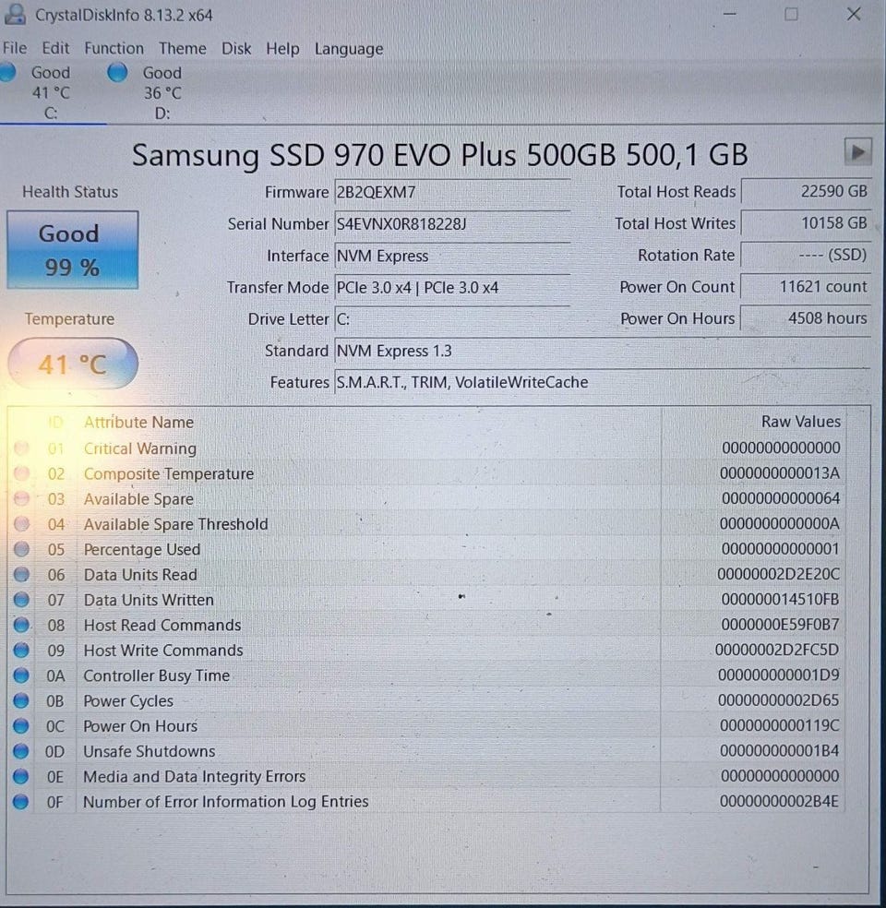This screenshot has width=886, height=908.
Task: Click raw value 0000000E59F0B7
Action: (780, 624)
